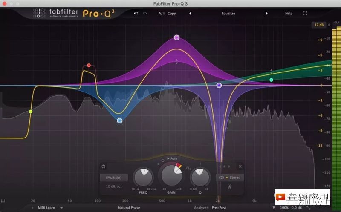Open the Equalize presets menu
The image size is (341, 212).
tap(228, 14)
